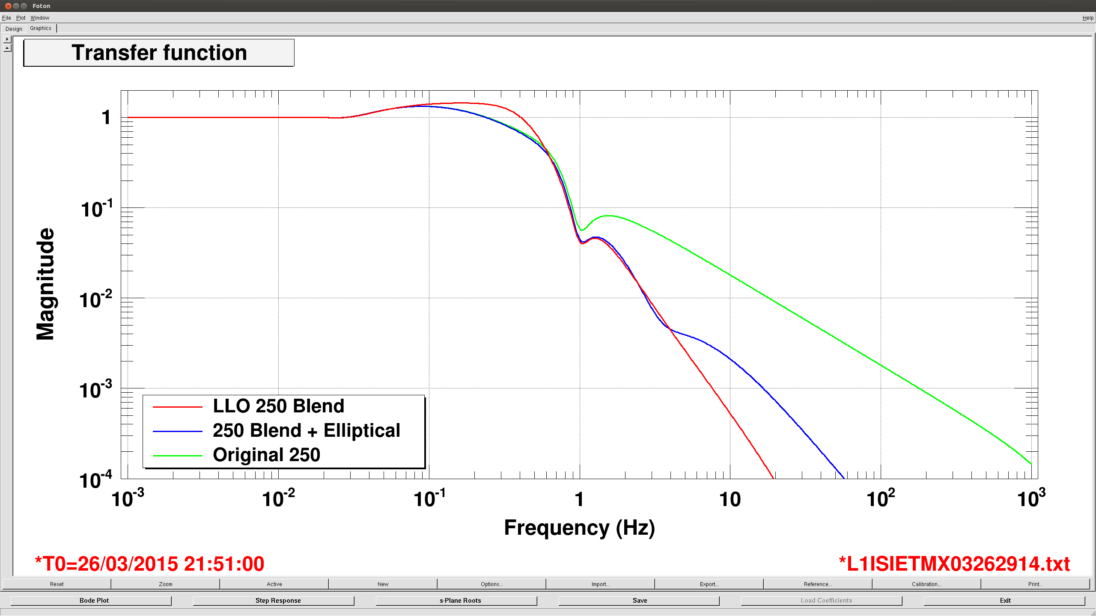Screen dimensions: 1096x616
Task: Minimize the Foton window
Action: pyautogui.click(x=16, y=6)
